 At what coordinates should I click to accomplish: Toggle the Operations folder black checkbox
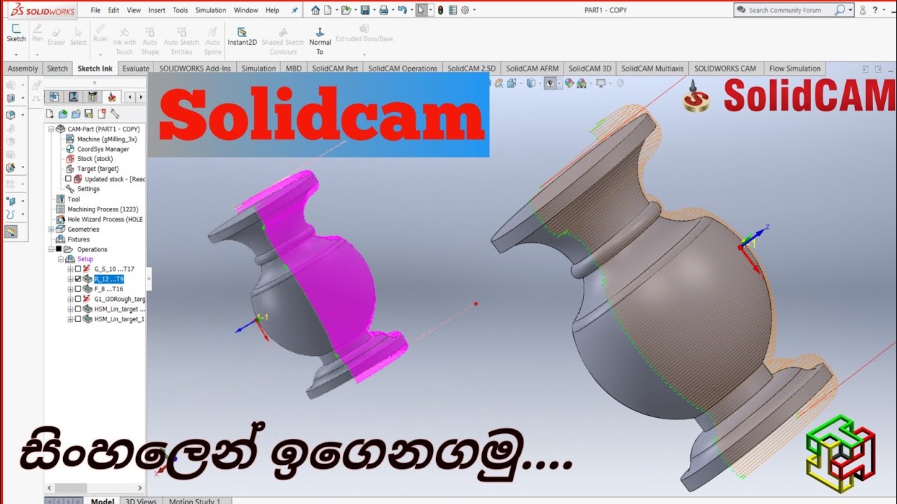[x=59, y=249]
